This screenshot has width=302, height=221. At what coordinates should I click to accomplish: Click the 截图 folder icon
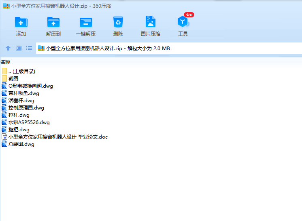pos(4,78)
